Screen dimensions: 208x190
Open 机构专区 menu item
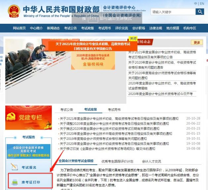[x=190, y=28]
